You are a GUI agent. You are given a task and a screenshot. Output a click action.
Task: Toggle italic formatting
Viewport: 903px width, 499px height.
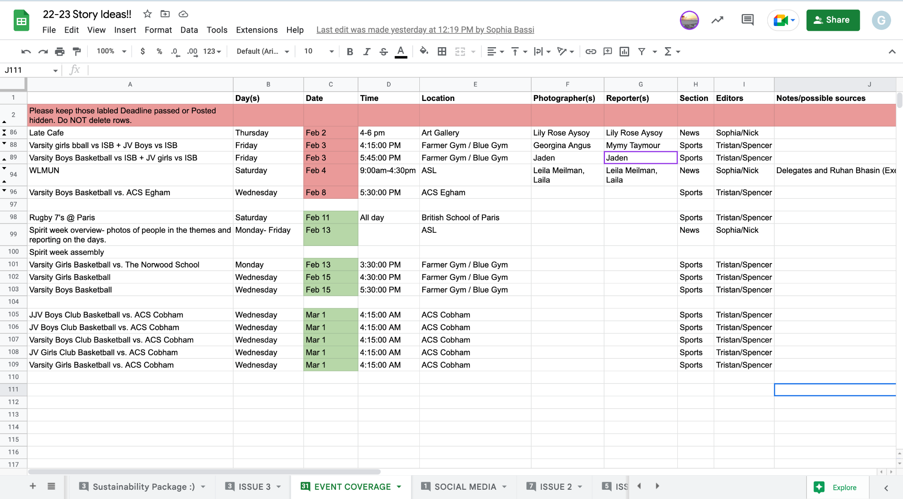pos(366,52)
